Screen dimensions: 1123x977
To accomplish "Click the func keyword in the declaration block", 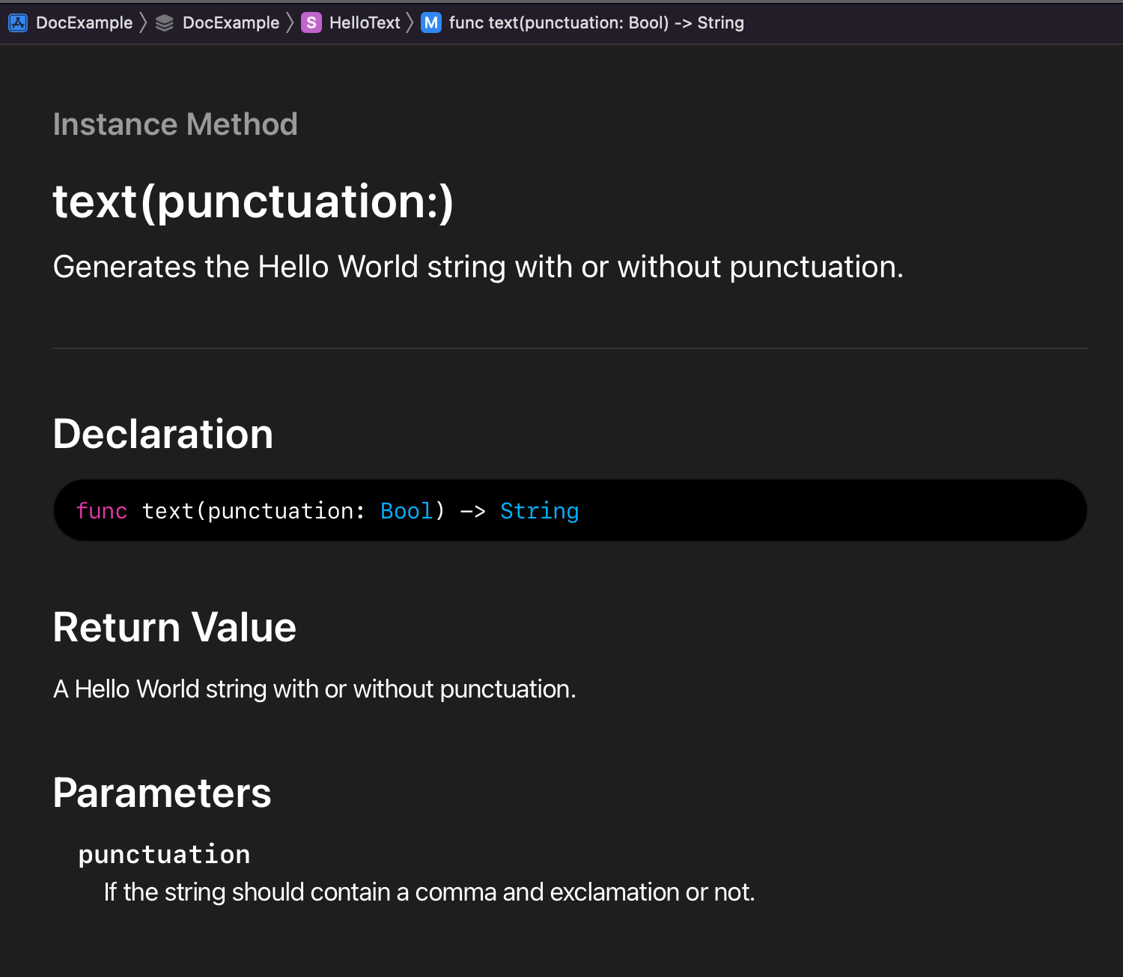I will click(x=102, y=510).
